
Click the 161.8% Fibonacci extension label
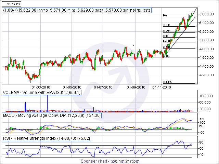pyautogui.click(x=167, y=82)
